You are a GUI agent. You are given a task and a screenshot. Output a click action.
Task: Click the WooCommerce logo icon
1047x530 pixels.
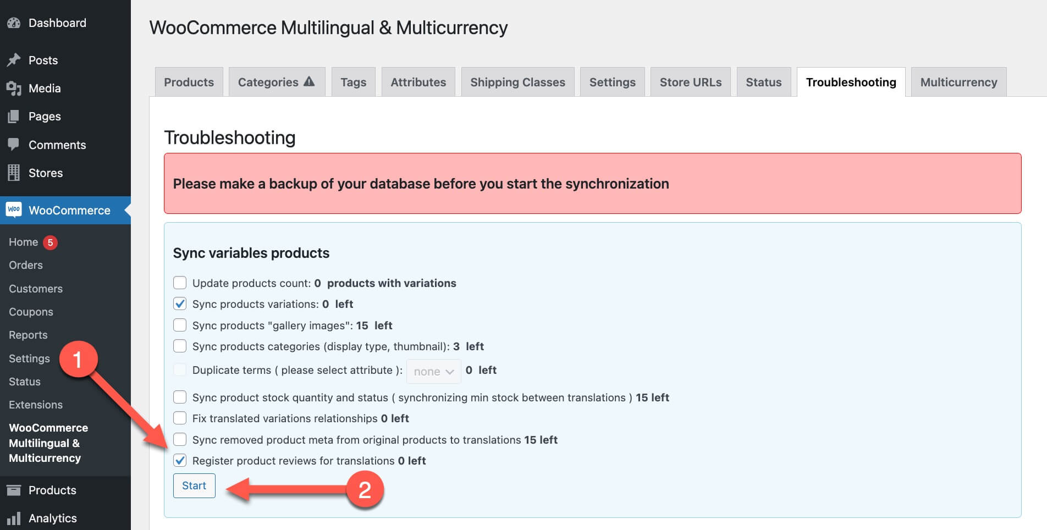tap(14, 209)
